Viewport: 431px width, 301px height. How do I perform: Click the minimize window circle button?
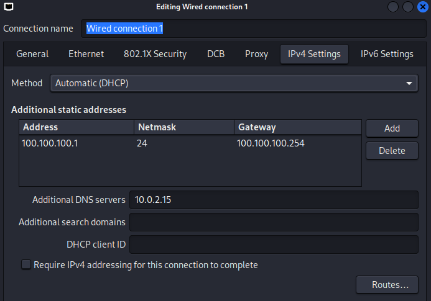pyautogui.click(x=393, y=7)
